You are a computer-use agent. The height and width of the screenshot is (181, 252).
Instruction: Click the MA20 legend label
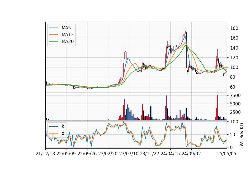click(x=67, y=41)
